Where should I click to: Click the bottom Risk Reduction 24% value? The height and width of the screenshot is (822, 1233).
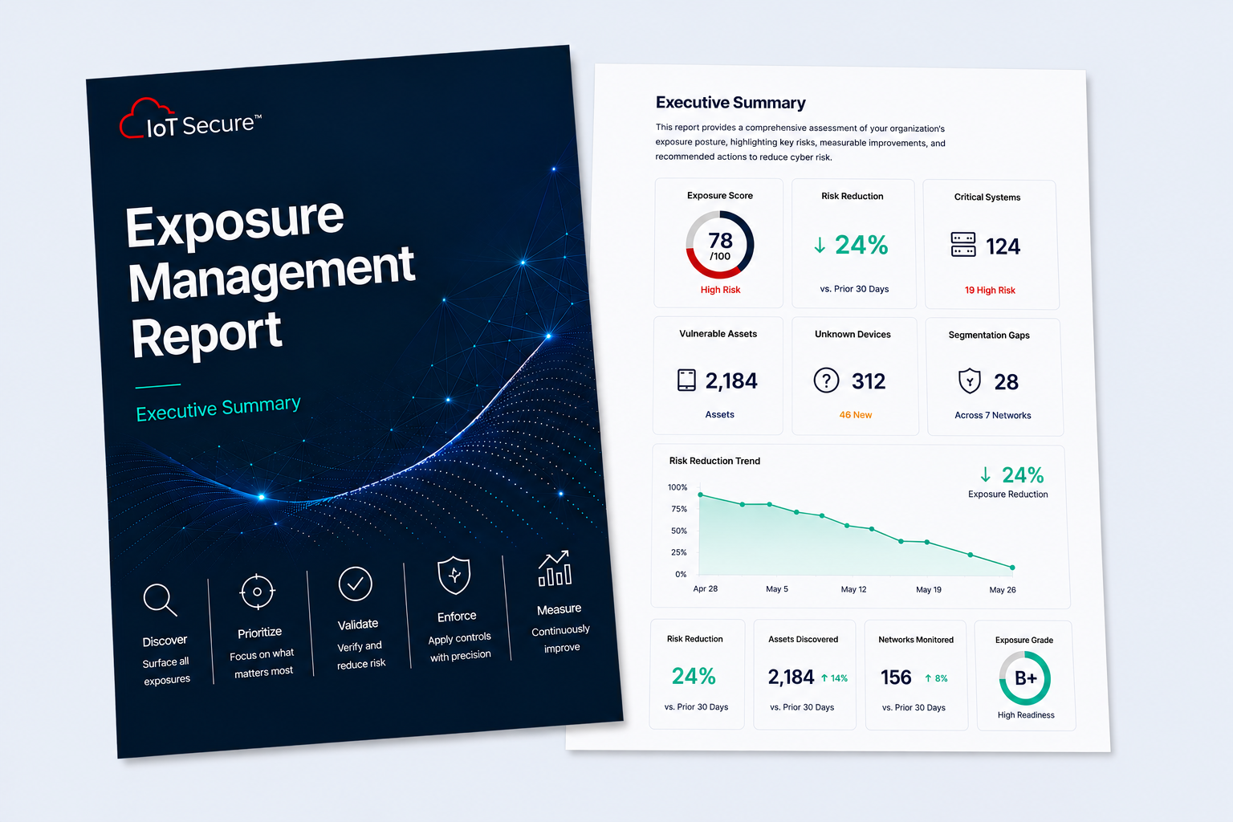tap(694, 677)
